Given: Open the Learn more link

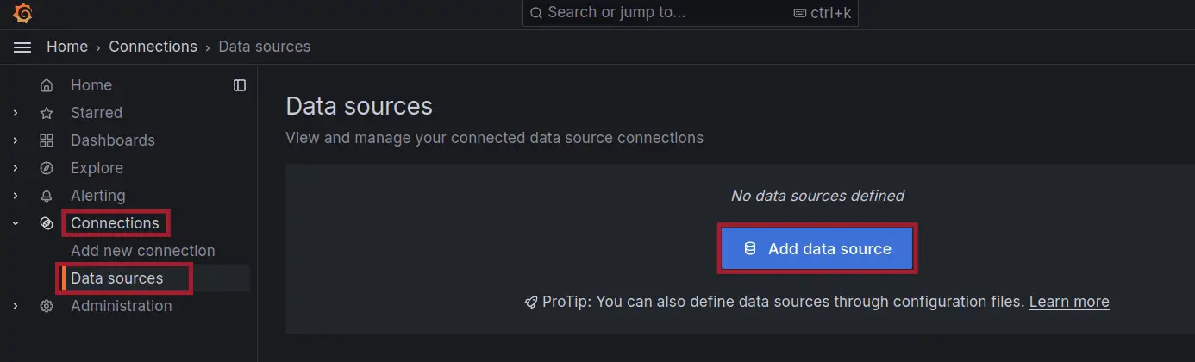Looking at the screenshot, I should 1069,302.
